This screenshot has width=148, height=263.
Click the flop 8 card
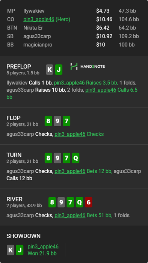[x=48, y=121]
